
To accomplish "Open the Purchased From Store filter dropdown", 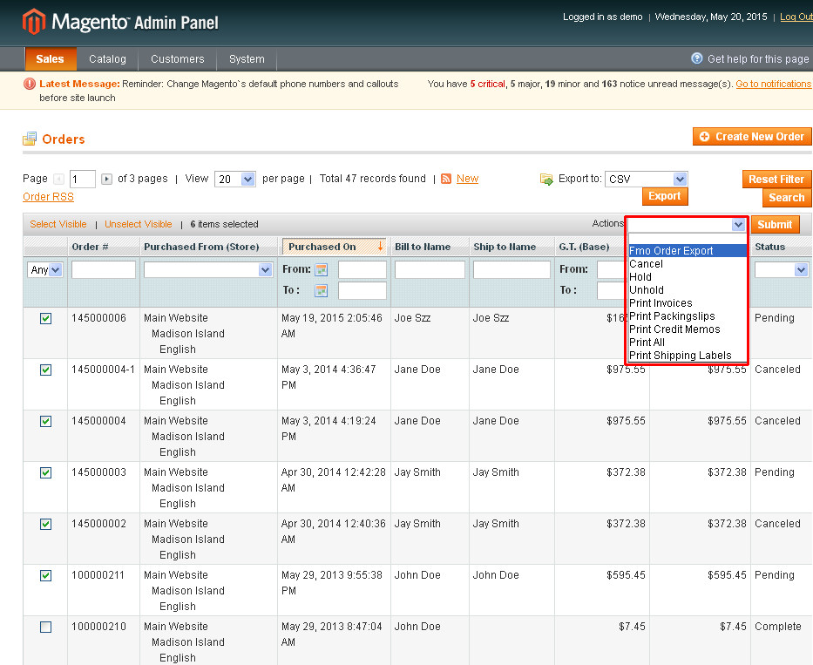I will coord(208,269).
